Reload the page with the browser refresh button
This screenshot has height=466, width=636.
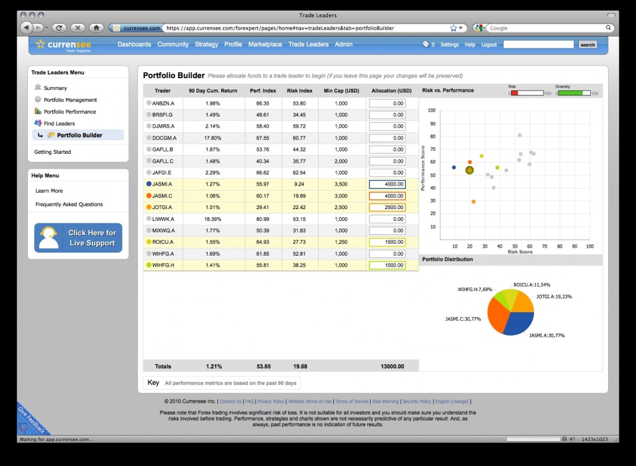59,27
